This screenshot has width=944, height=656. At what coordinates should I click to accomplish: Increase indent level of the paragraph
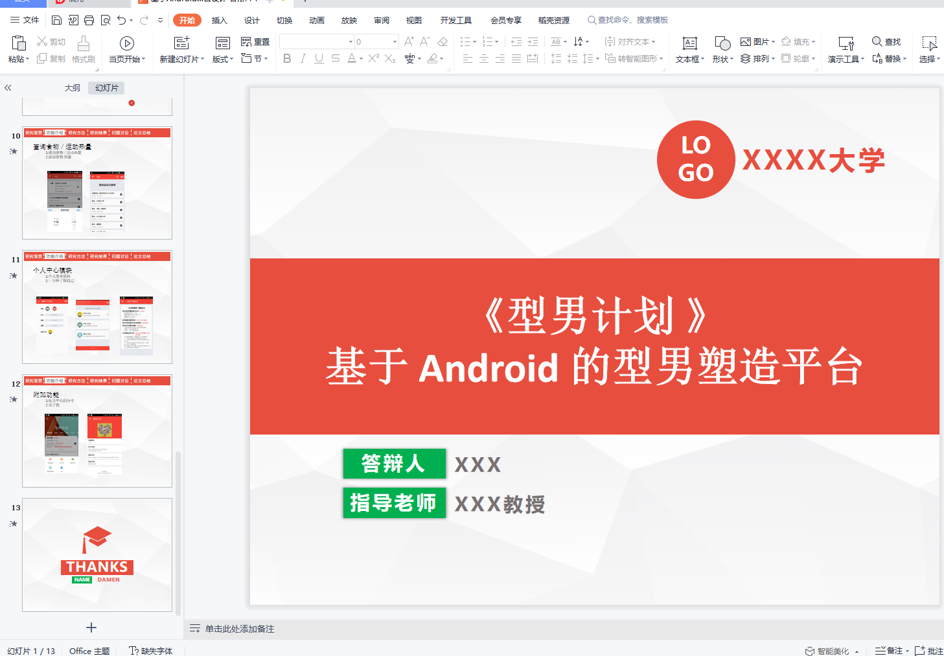pos(533,41)
